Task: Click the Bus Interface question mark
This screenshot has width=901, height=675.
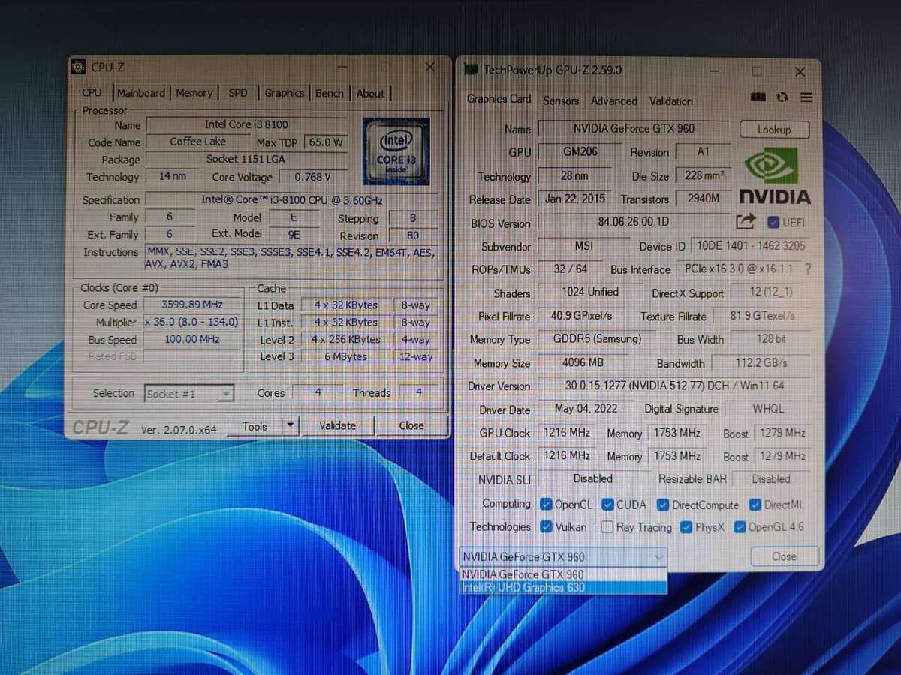Action: coord(808,269)
